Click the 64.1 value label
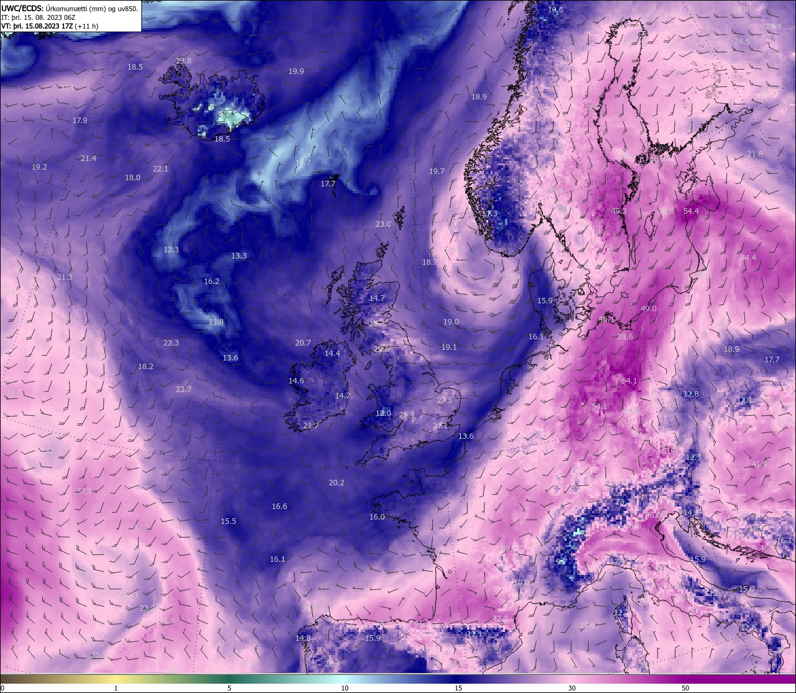 (x=629, y=381)
